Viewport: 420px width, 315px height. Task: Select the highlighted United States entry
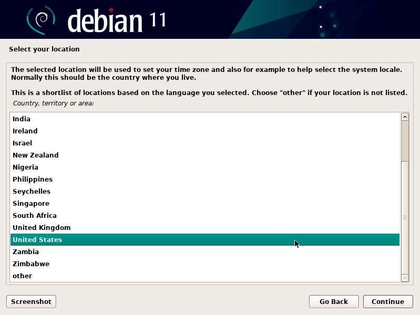[x=37, y=239]
